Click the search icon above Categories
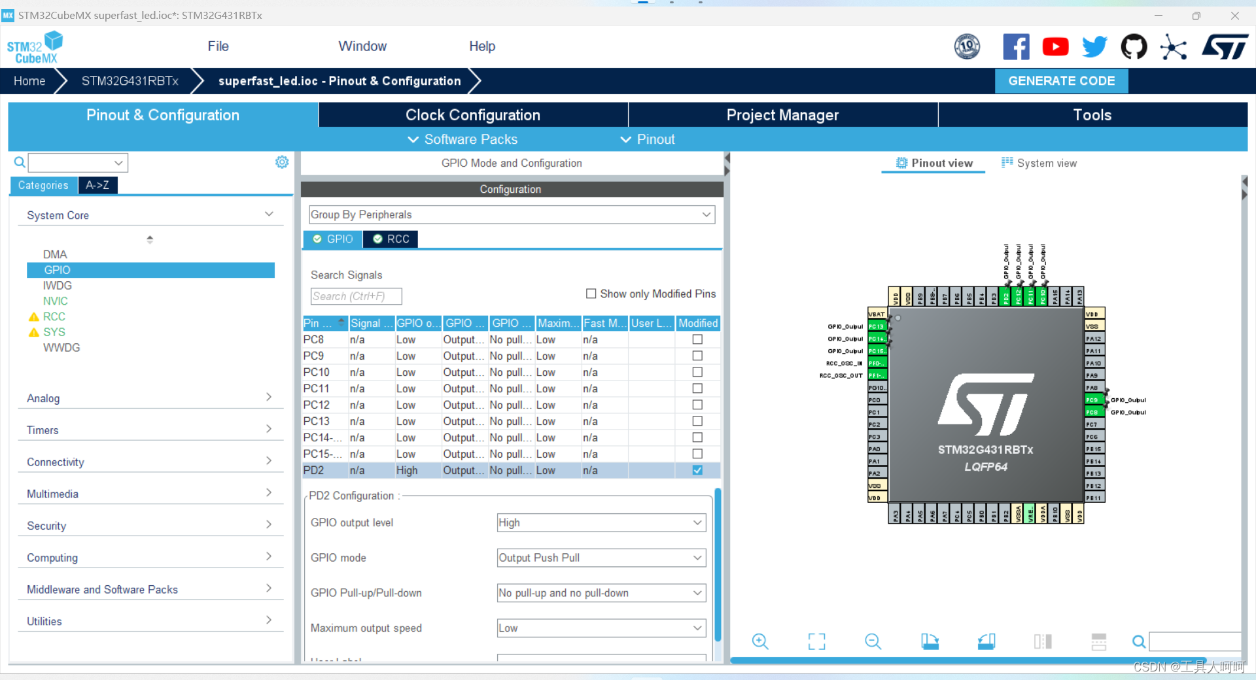 20,162
